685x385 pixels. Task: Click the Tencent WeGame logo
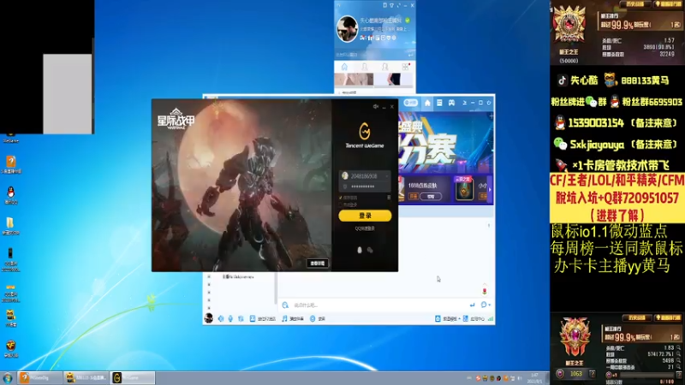click(365, 136)
